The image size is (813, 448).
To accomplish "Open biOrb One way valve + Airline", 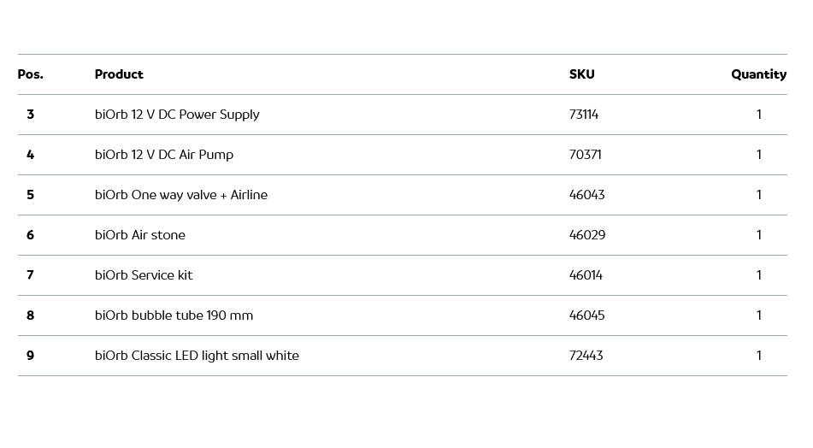I will [x=181, y=195].
